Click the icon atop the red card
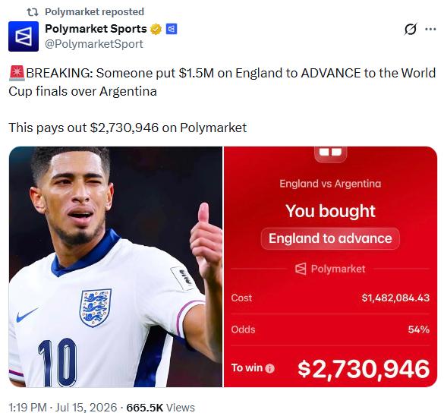This screenshot has height=416, width=444. [x=330, y=154]
